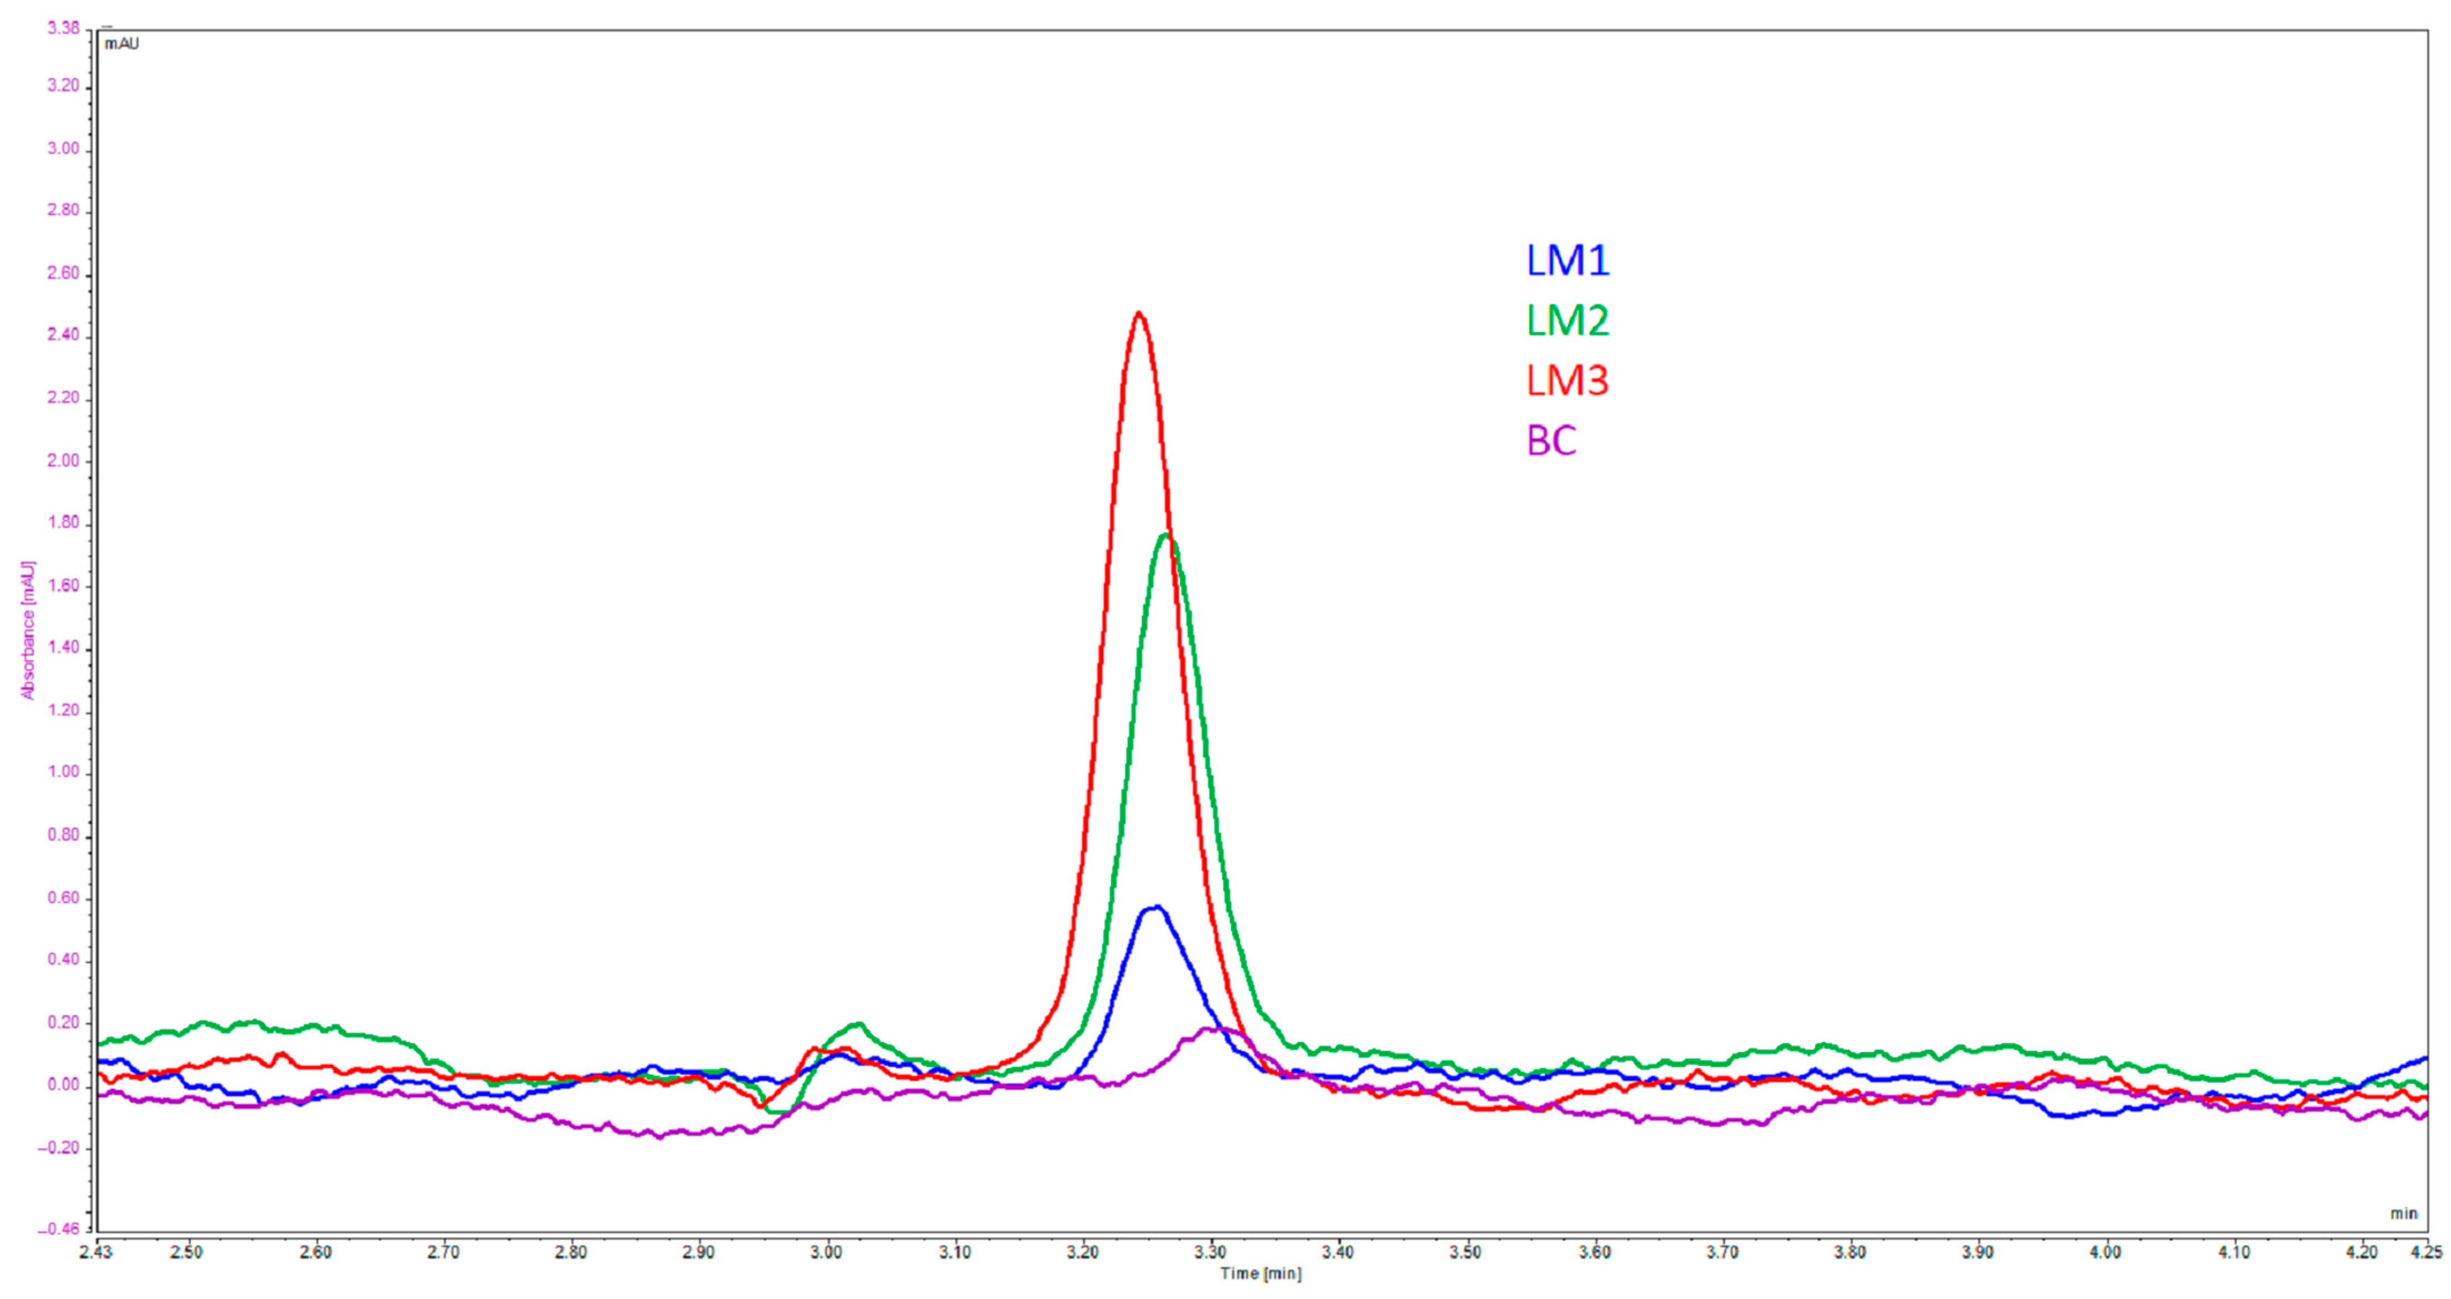Click the LM1 legend label
This screenshot has width=2451, height=1299.
(1567, 260)
